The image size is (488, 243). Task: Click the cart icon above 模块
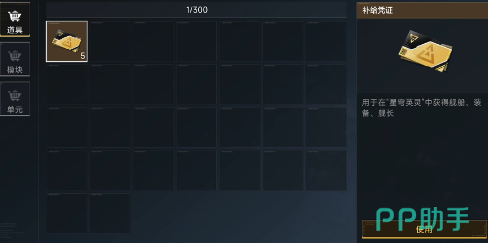coord(15,56)
